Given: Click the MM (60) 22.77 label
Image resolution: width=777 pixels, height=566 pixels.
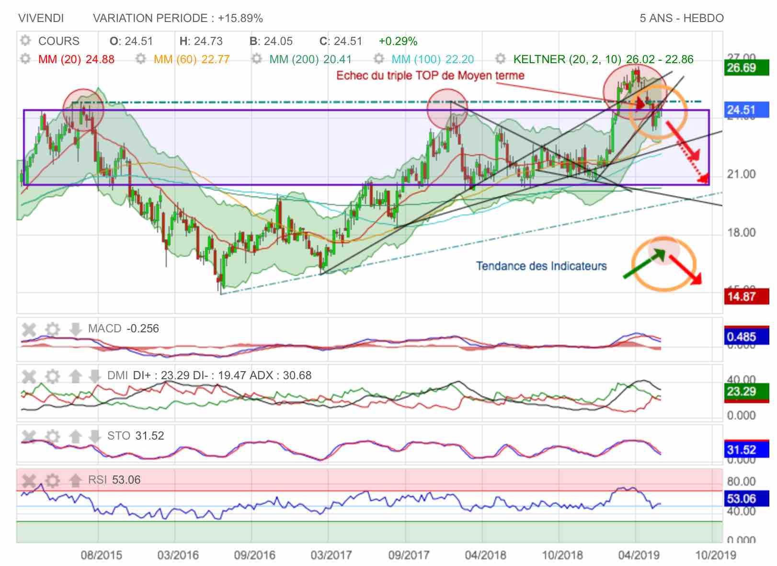Looking at the screenshot, I should tap(192, 59).
